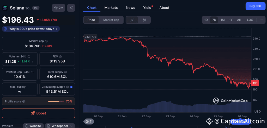Open the Website link button
Image resolution: width=267 pixels, height=128 pixels.
point(33,126)
